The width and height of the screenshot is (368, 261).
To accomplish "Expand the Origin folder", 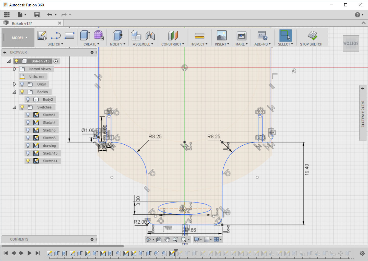I will pyautogui.click(x=14, y=84).
